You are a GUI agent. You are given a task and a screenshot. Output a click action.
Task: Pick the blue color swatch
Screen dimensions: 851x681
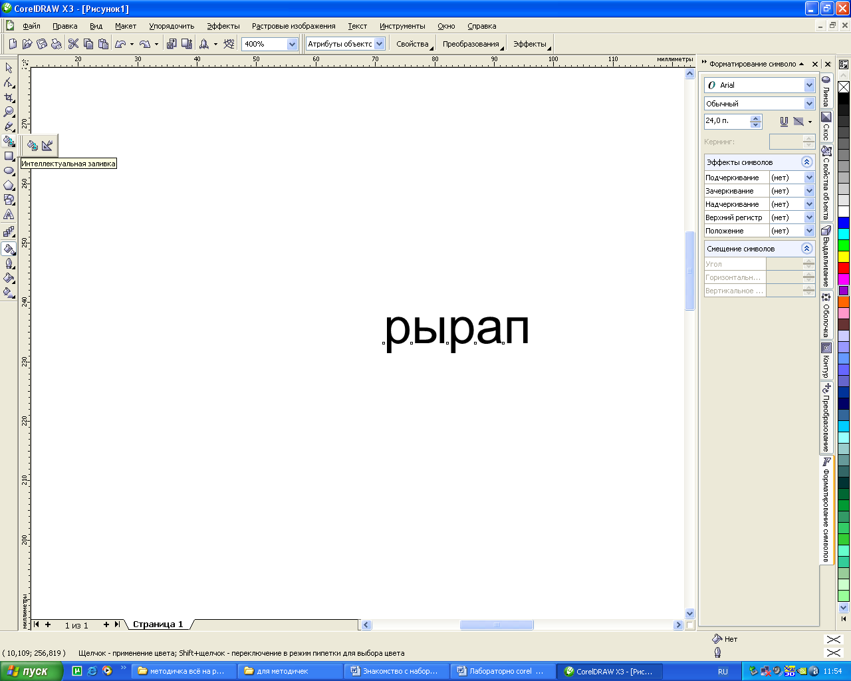[843, 223]
